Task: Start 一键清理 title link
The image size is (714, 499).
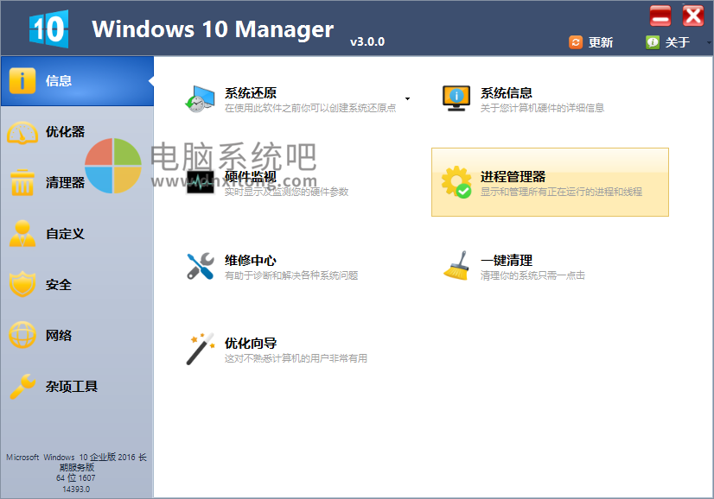Action: (507, 260)
